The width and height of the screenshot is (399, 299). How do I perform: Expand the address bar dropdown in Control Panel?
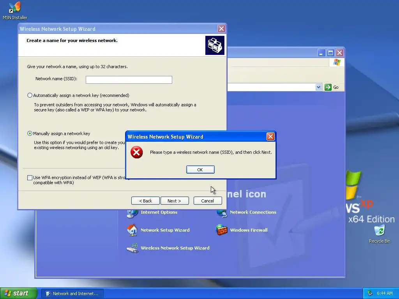click(x=318, y=87)
